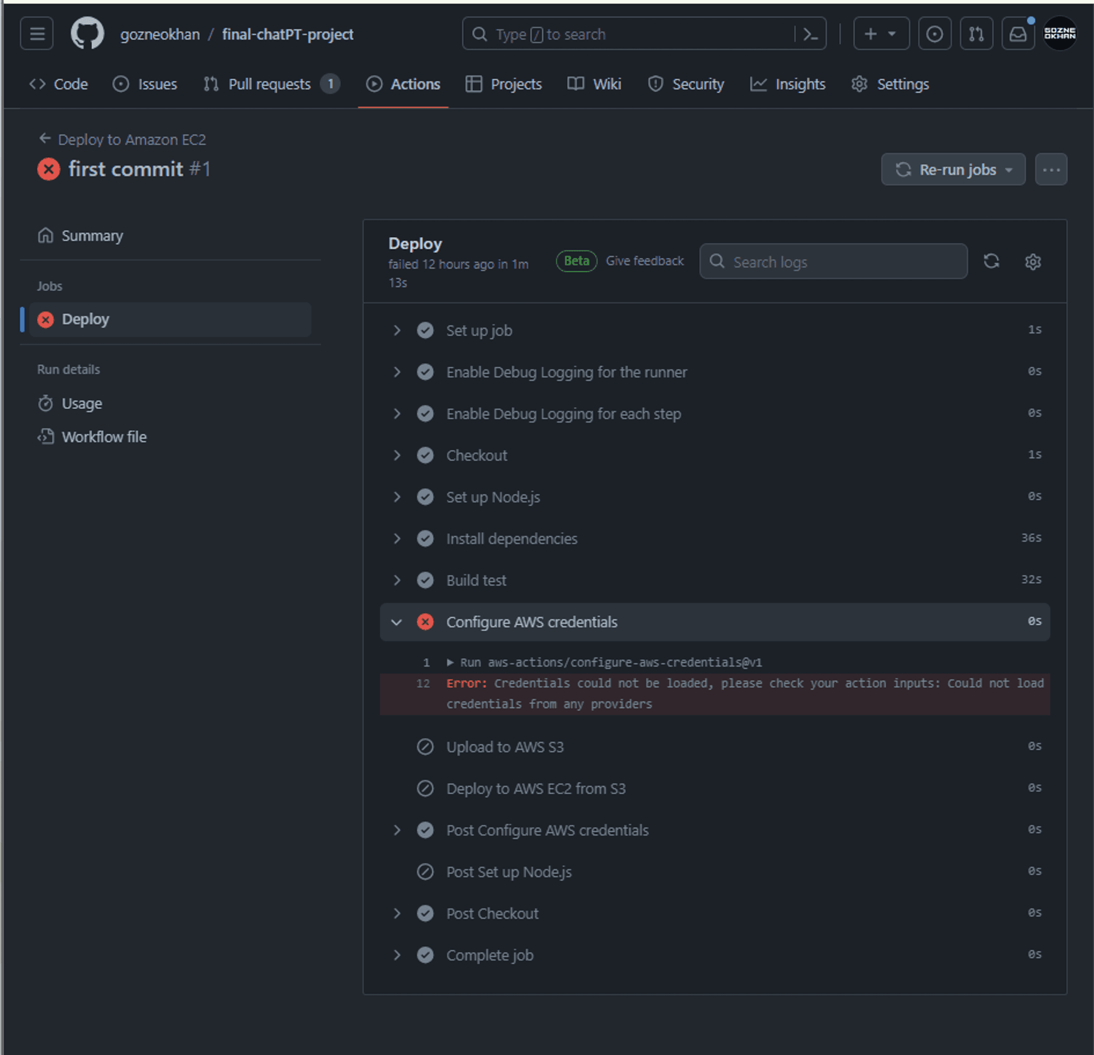
Task: Click the log settings gear icon
Action: 1033,261
